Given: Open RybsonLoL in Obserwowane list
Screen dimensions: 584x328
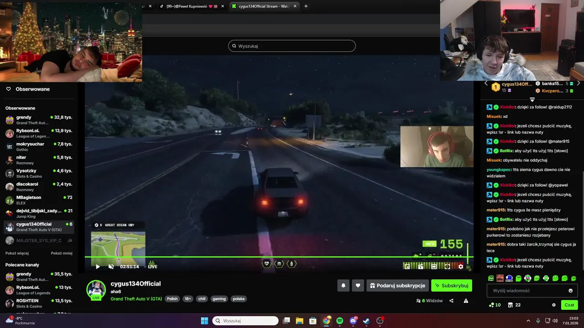Looking at the screenshot, I should click(39, 133).
